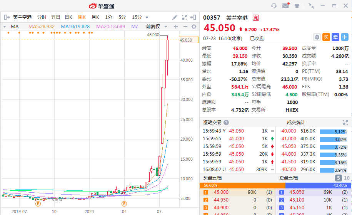Image resolution: width=352 pixels, height=215 pixels.
Task: Click ask level 2 price 45.100
Action: point(297,200)
